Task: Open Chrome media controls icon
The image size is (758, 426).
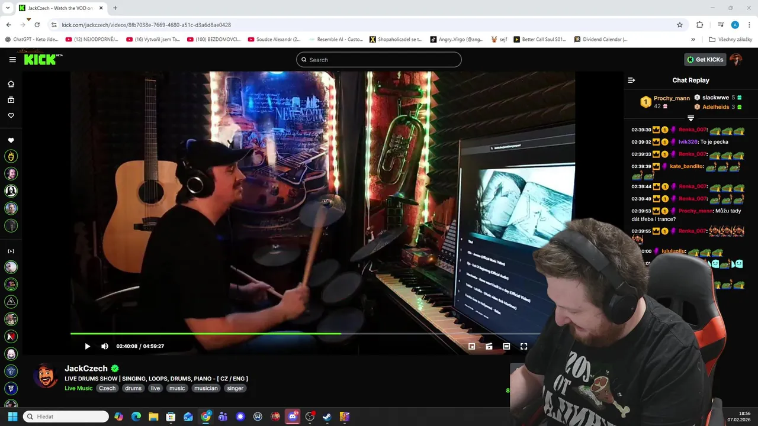Action: [721, 25]
